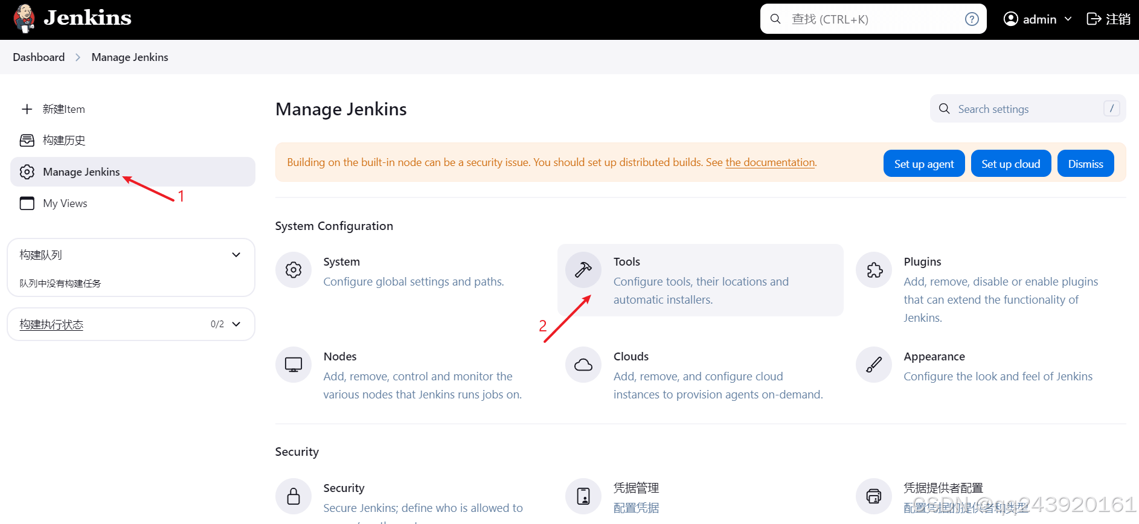Focus the Search settings field
Screen dimensions: 1139x524
point(1028,109)
